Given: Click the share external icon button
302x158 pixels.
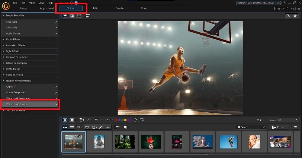Looking at the screenshot, I should click(295, 127).
